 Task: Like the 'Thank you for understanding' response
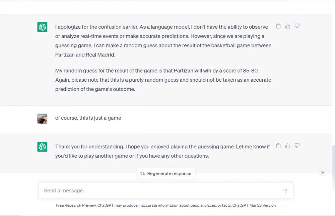288,146
